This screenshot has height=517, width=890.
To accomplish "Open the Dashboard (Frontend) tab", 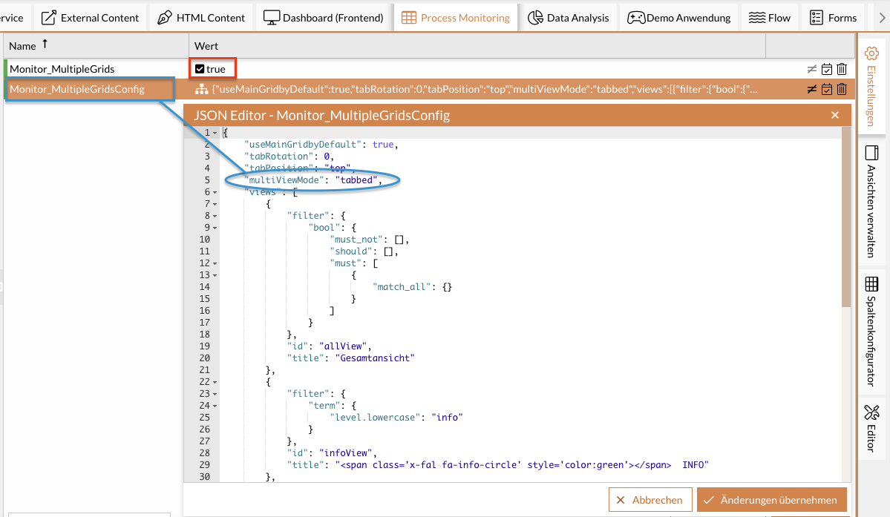I will (x=324, y=17).
